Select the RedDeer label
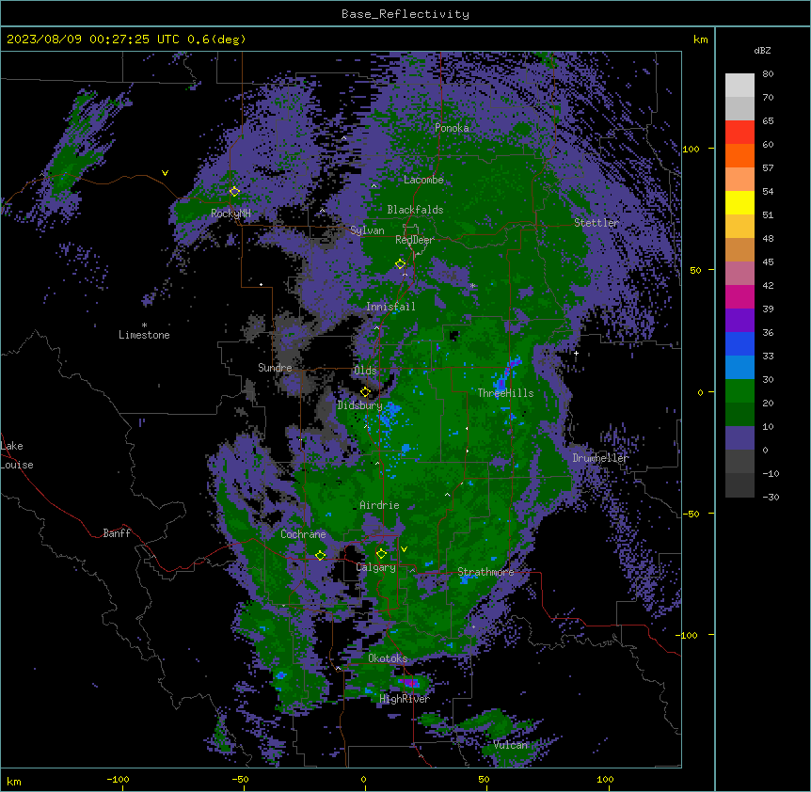 (415, 240)
